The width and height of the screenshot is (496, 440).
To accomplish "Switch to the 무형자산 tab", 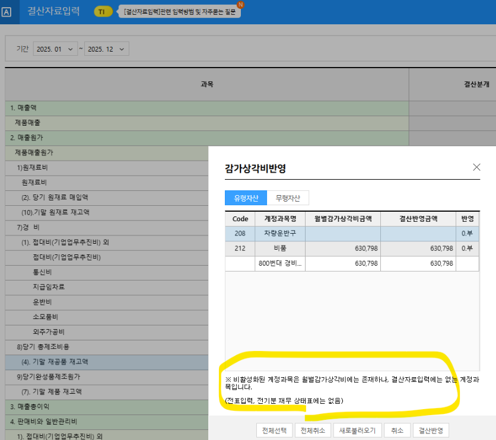I will (x=288, y=198).
